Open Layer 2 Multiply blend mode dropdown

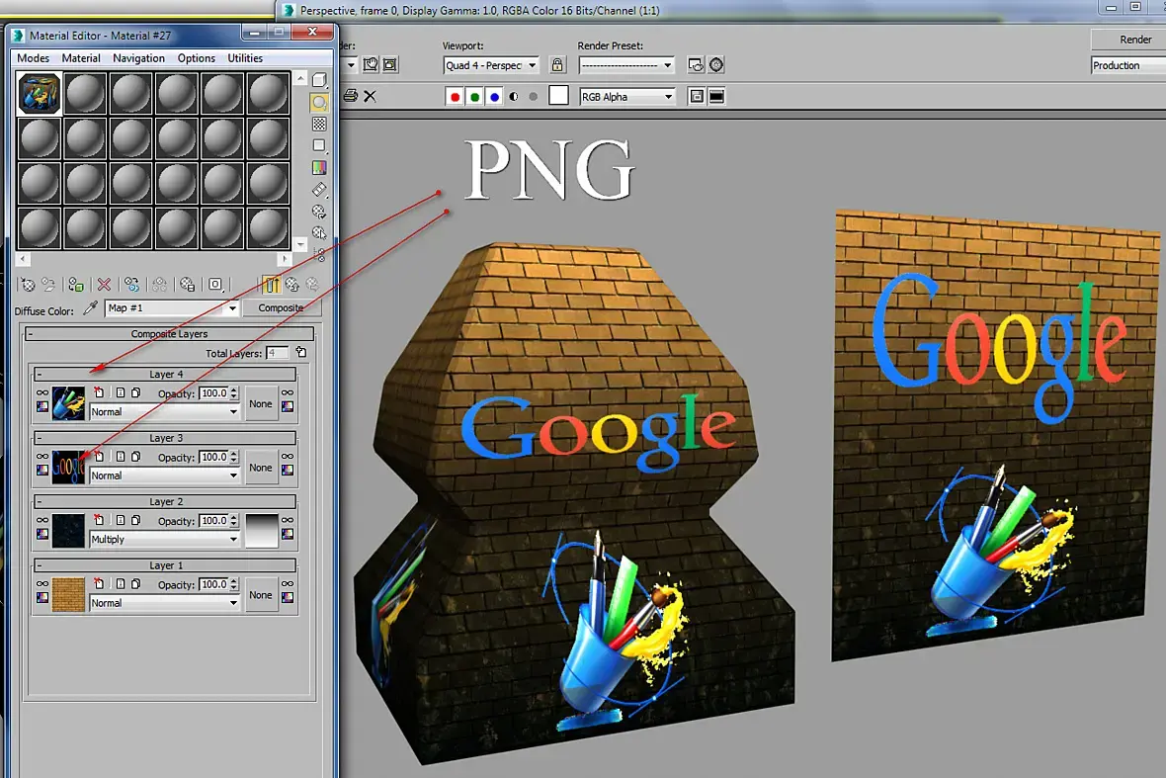click(164, 539)
